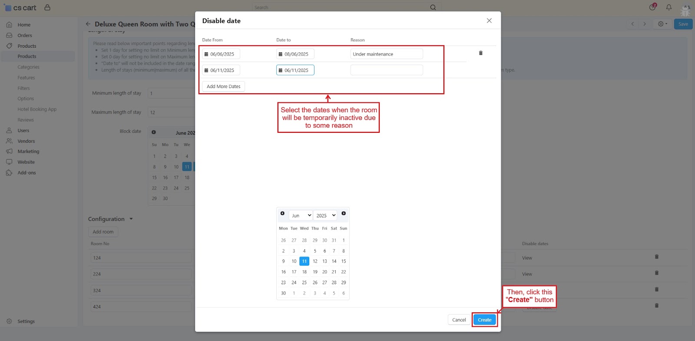Click the Create button
695x341 pixels.
[x=484, y=320]
